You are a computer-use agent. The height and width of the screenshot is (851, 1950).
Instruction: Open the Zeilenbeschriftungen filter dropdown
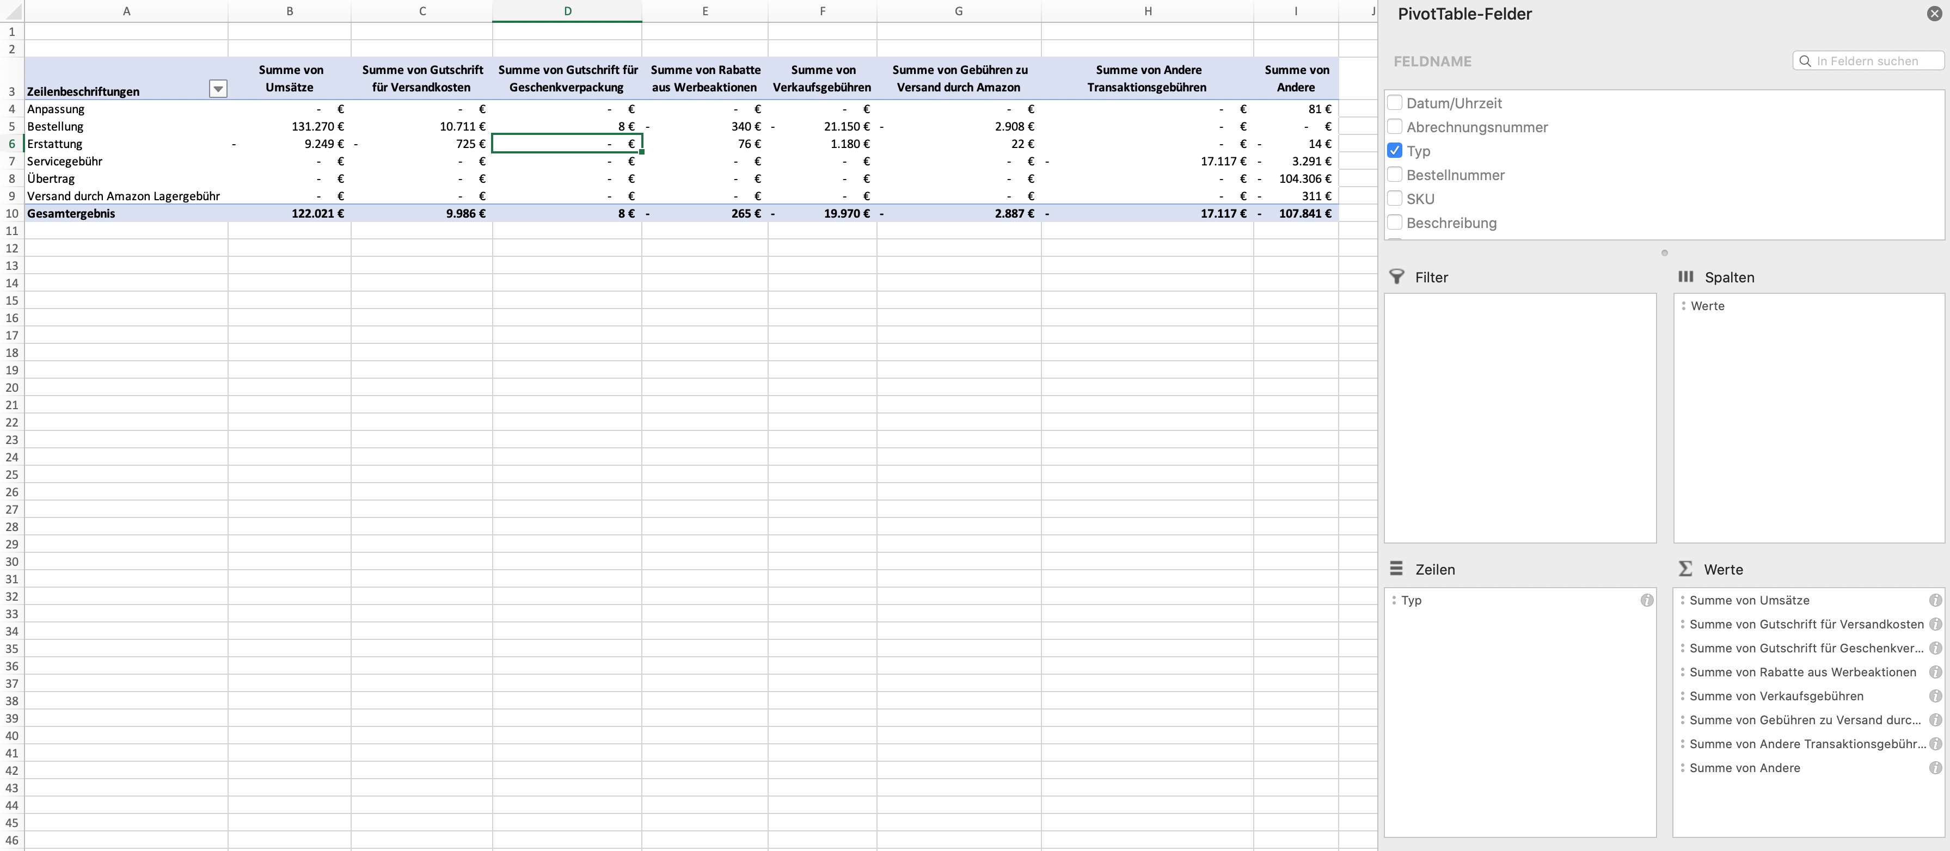[218, 89]
